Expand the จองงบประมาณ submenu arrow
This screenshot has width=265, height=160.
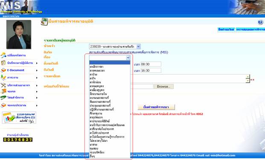[37, 105]
